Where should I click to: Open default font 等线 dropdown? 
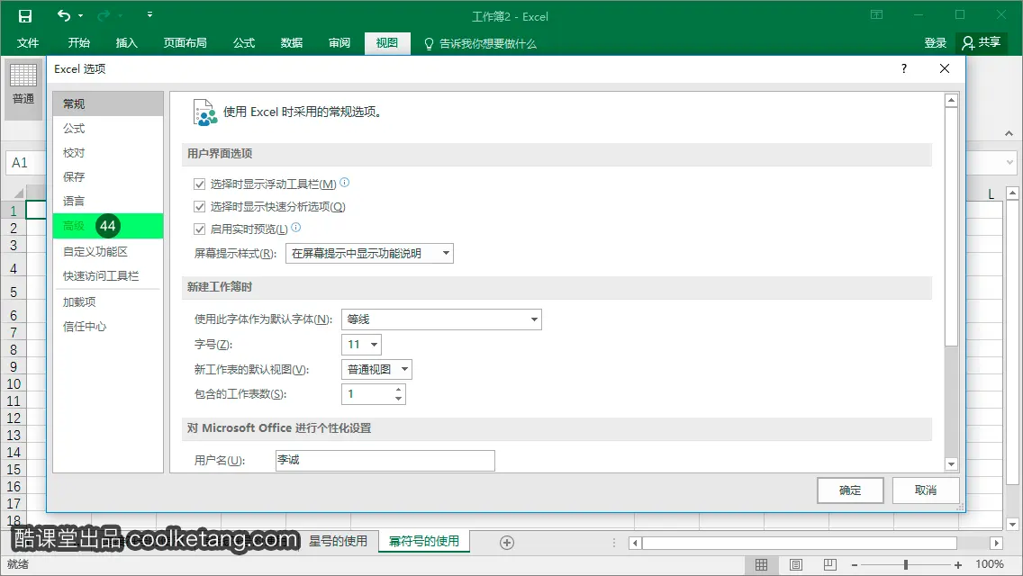(x=441, y=319)
